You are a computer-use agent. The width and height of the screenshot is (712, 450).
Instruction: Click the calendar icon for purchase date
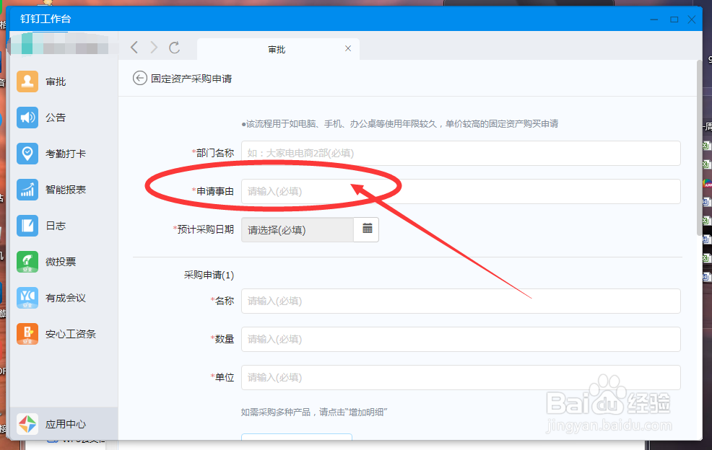(367, 229)
